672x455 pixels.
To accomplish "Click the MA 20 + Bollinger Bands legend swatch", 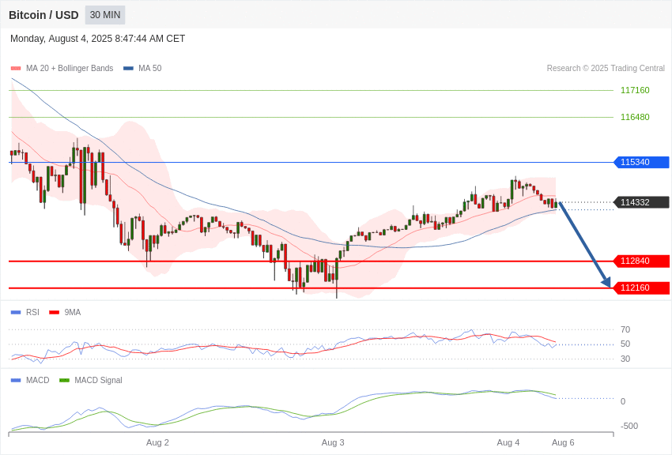I will click(16, 68).
